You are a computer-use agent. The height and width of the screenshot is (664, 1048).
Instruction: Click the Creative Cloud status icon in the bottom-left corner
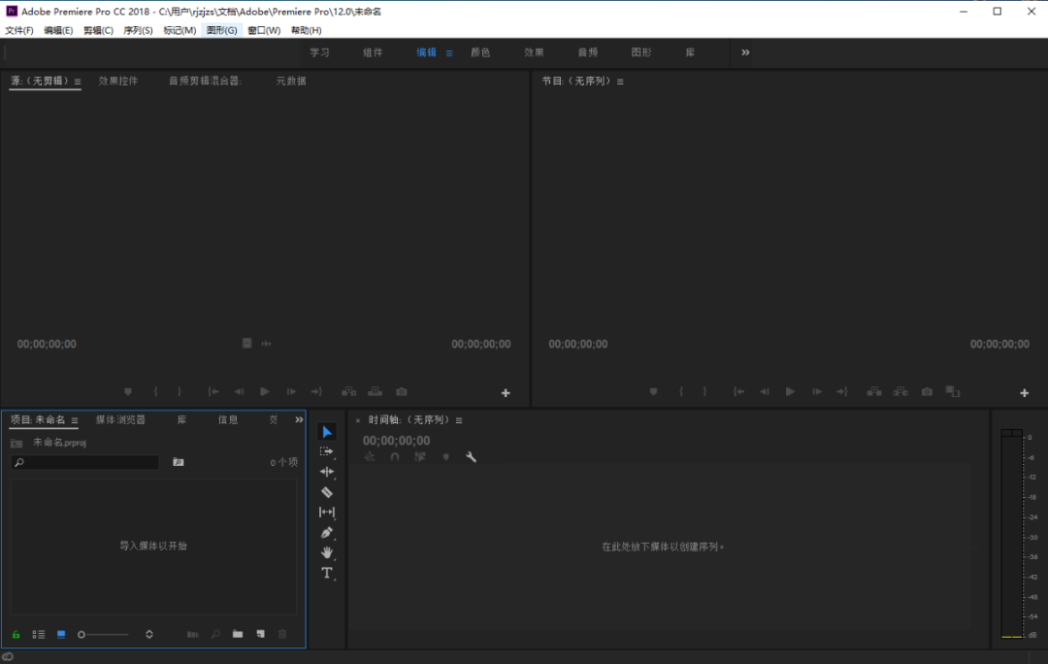pyautogui.click(x=8, y=656)
